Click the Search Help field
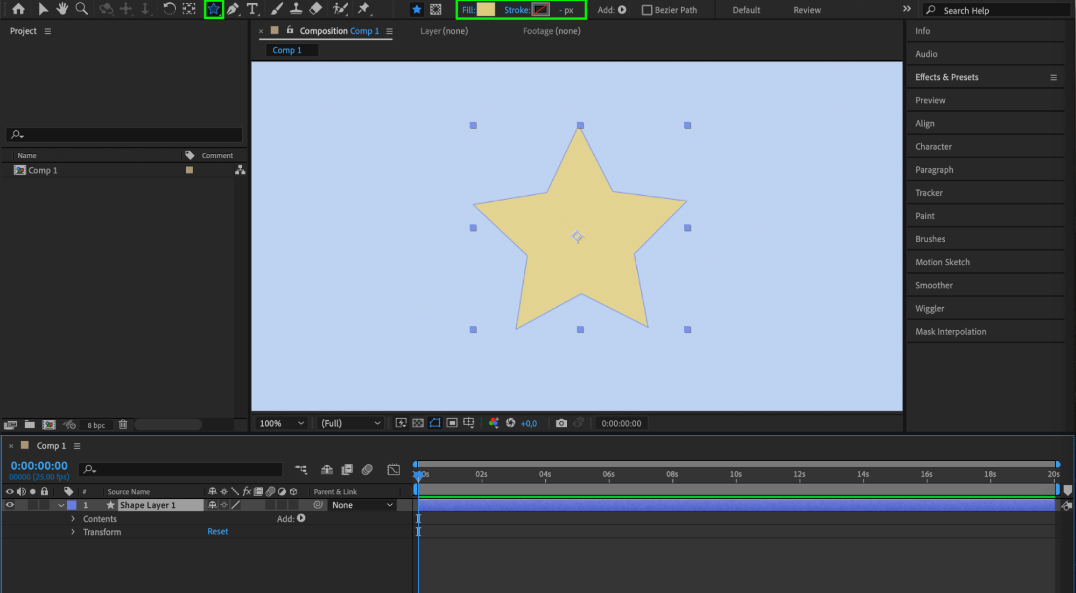The height and width of the screenshot is (593, 1076). (996, 11)
